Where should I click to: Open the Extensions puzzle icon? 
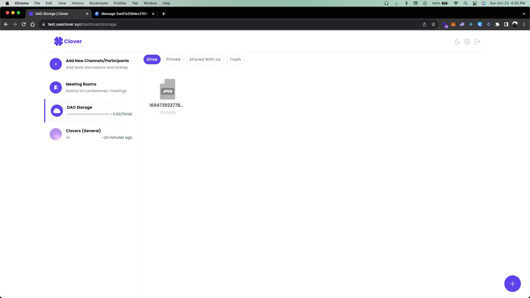click(x=497, y=24)
